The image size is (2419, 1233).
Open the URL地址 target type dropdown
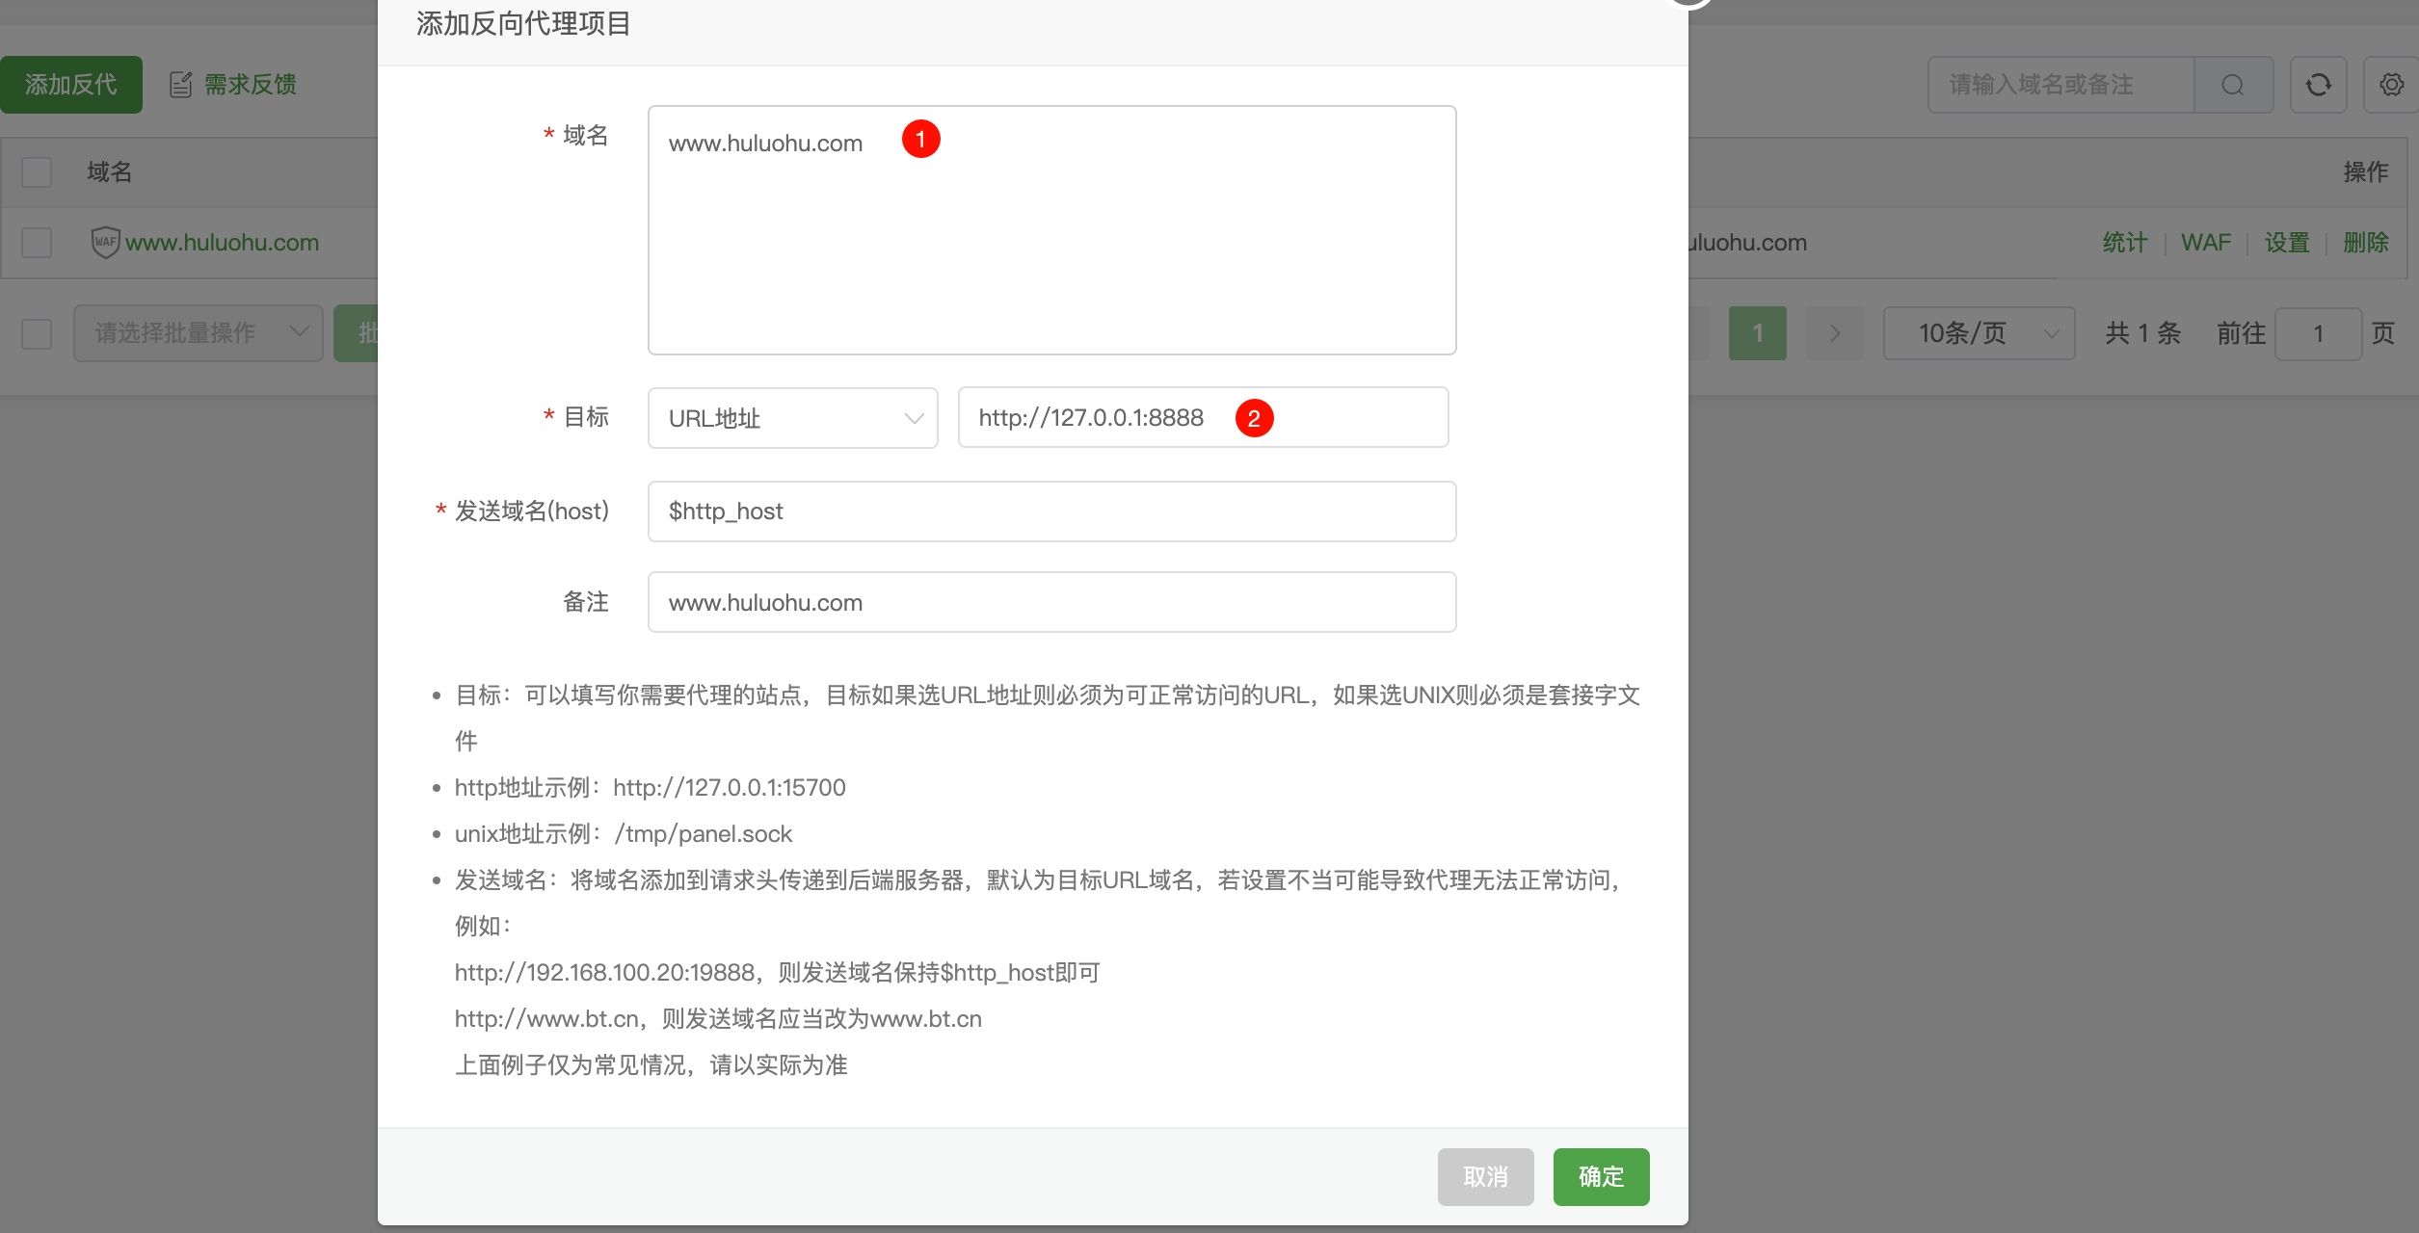point(793,418)
